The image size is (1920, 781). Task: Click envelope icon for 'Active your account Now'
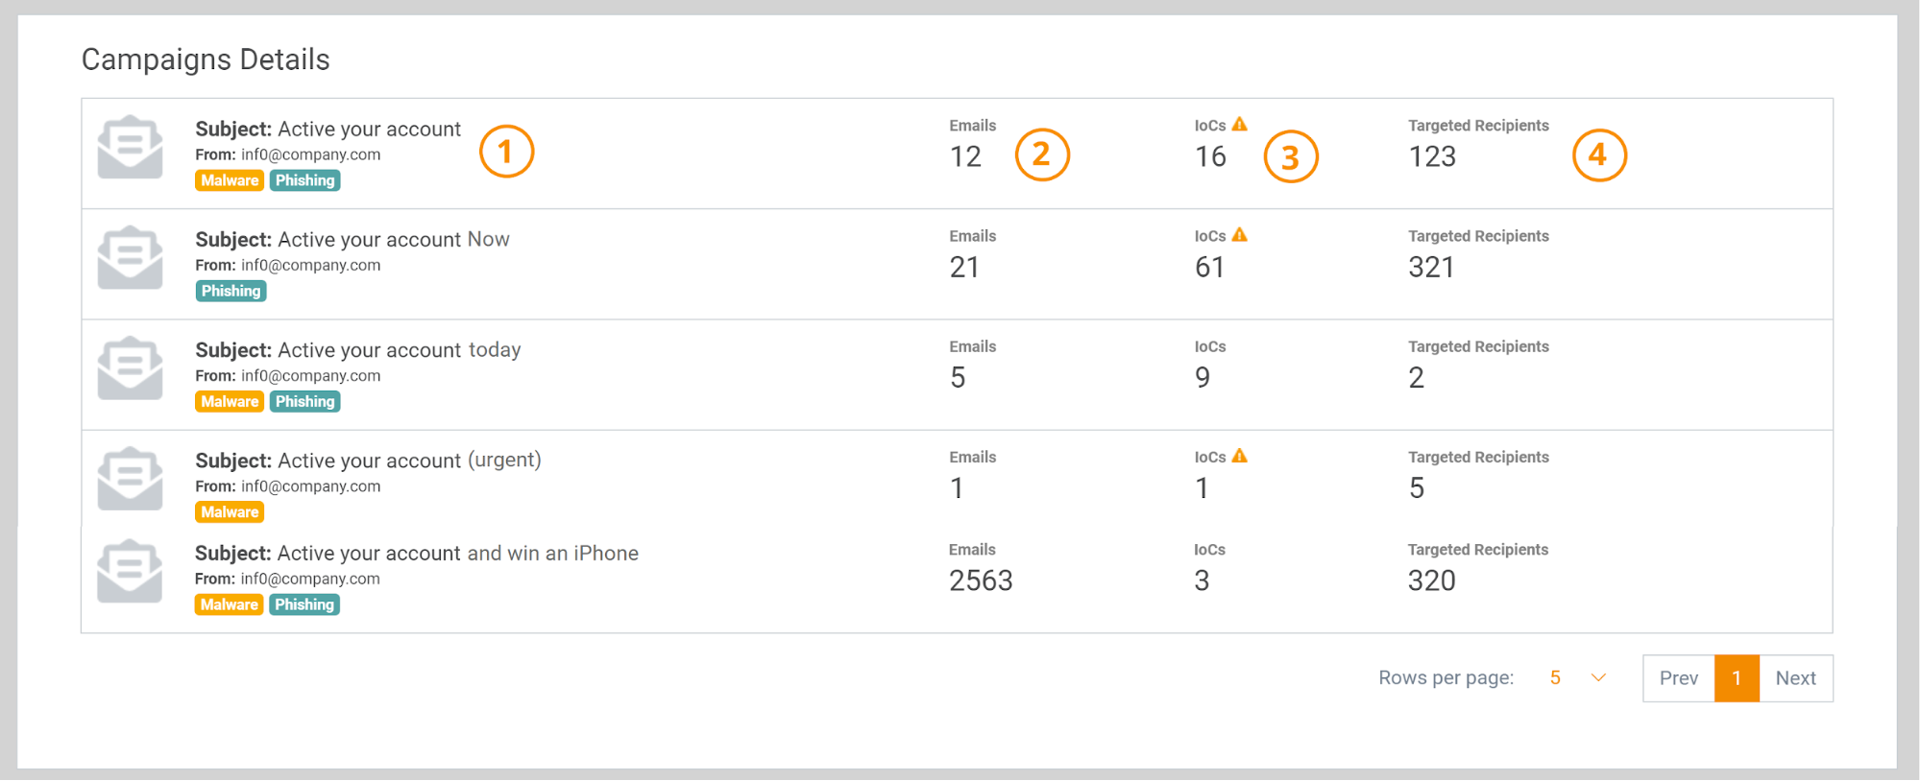(130, 257)
